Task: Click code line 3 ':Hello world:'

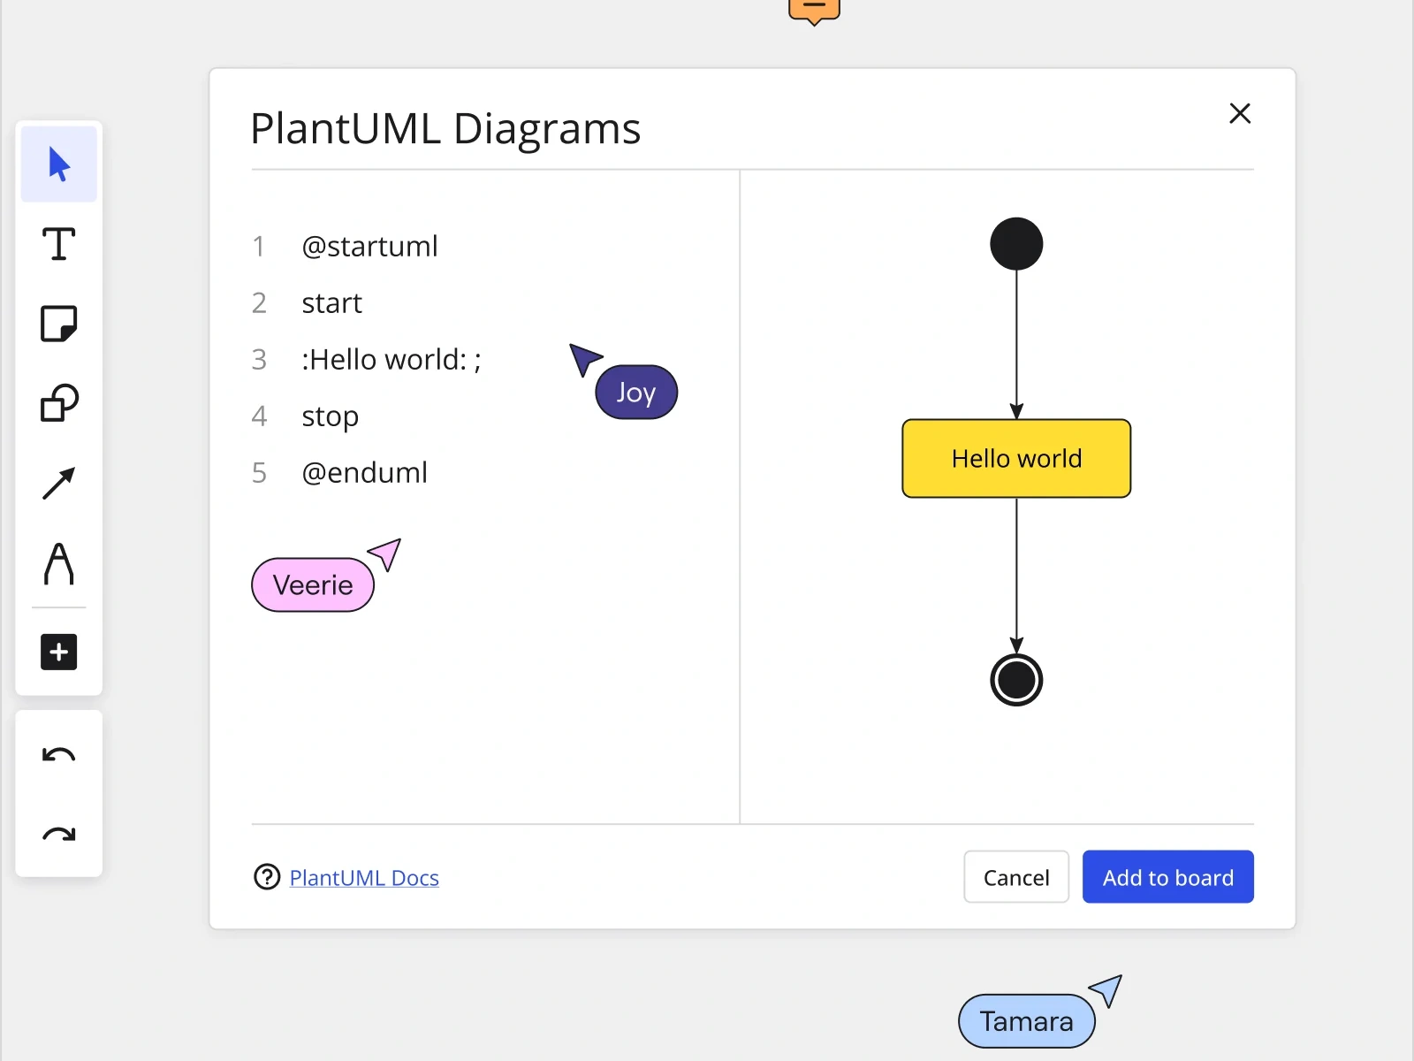Action: pyautogui.click(x=392, y=359)
